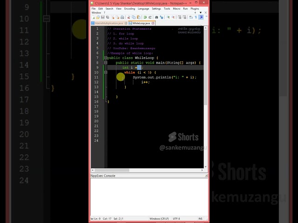Screen dimensions: 298x223
Task: Open the Encoding menu
Action: pyautogui.click(x=129, y=8)
